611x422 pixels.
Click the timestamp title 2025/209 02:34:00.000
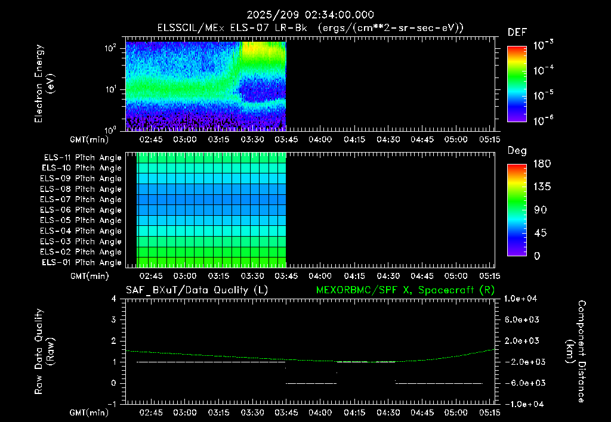310,15
